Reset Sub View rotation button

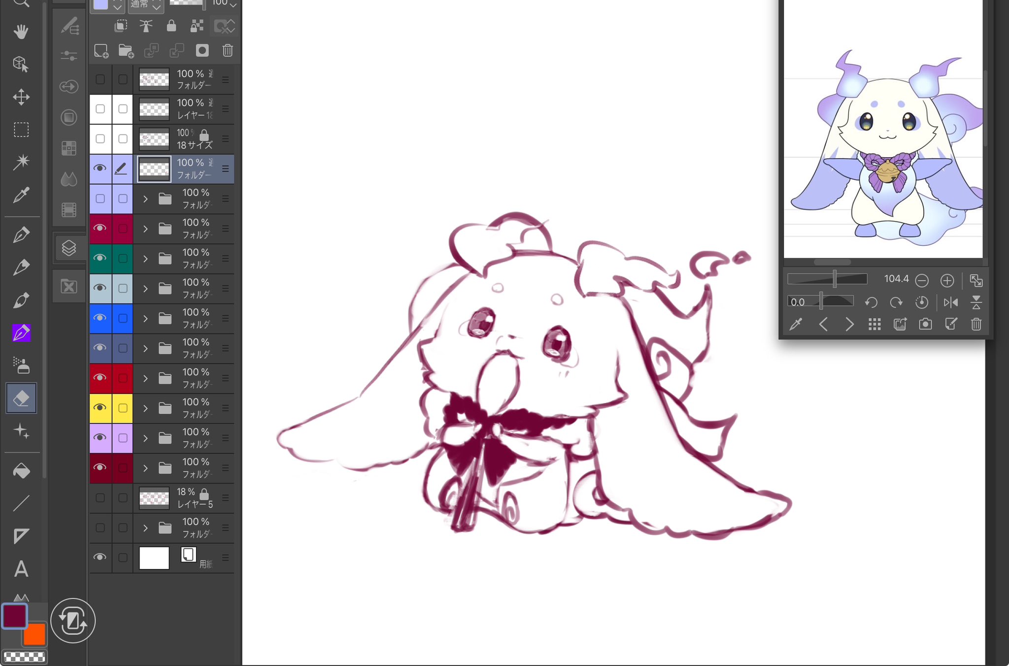click(x=921, y=302)
